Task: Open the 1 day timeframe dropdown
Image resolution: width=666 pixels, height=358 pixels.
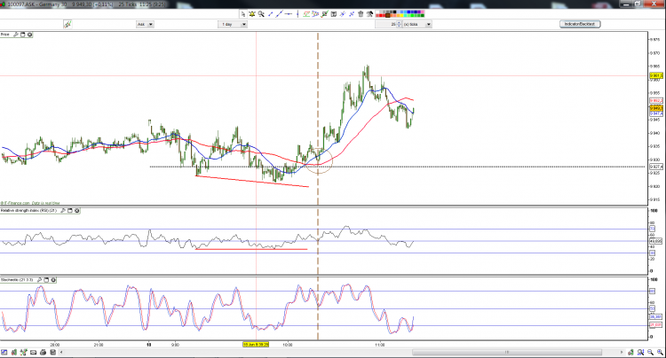Action: click(244, 25)
